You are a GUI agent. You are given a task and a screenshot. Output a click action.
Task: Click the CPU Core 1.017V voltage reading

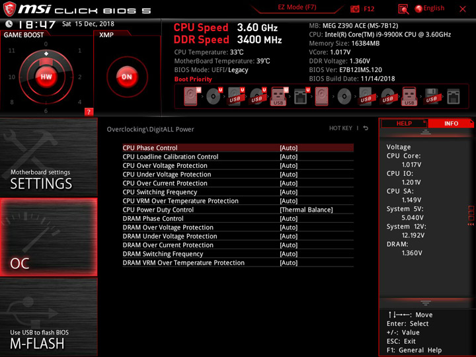pyautogui.click(x=411, y=165)
